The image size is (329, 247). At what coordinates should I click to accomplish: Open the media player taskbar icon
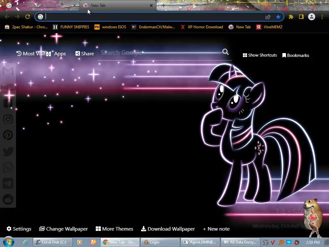click(x=80, y=242)
